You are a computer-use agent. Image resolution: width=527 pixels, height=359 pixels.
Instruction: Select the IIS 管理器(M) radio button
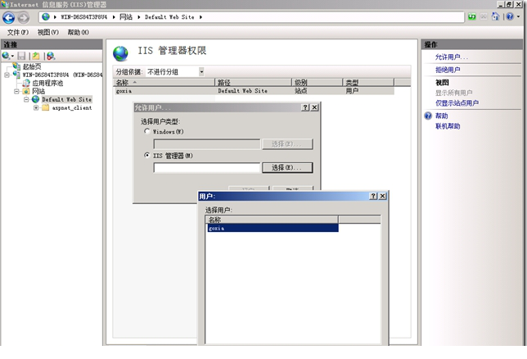tap(146, 155)
